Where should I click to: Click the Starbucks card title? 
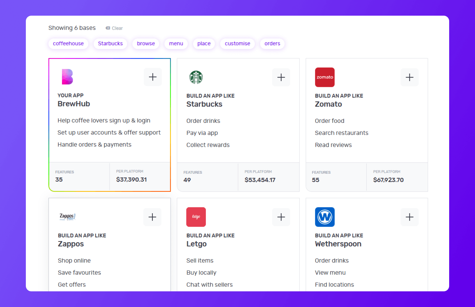click(204, 104)
